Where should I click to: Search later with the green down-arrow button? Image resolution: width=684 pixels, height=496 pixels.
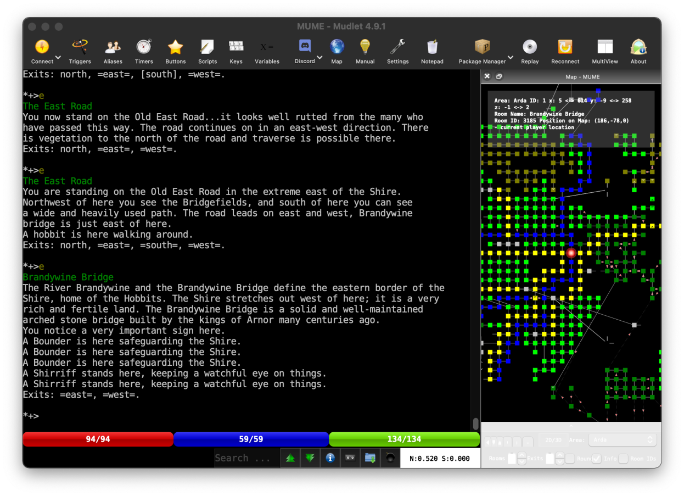pyautogui.click(x=310, y=458)
